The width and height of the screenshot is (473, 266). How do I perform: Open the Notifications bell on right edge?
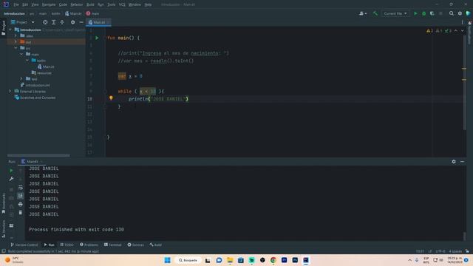coord(470,23)
